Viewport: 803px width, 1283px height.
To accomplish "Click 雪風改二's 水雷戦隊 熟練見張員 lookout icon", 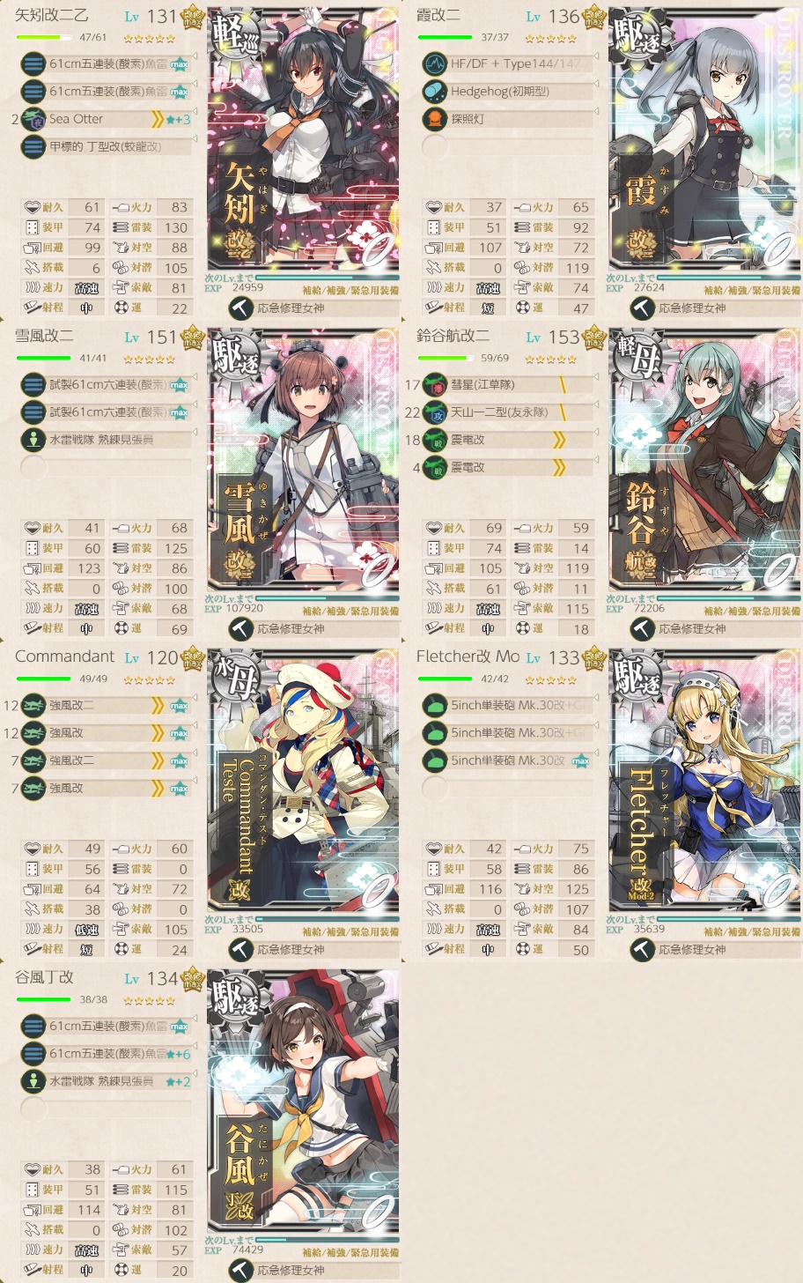I will coord(33,440).
